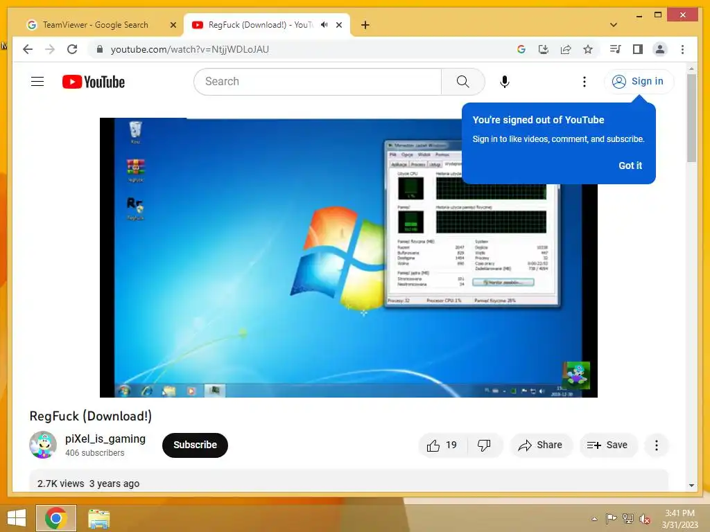Click the vertical scrollbar thumb

point(691,118)
